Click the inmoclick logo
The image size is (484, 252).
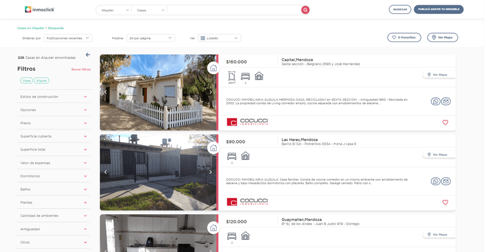coord(38,9)
